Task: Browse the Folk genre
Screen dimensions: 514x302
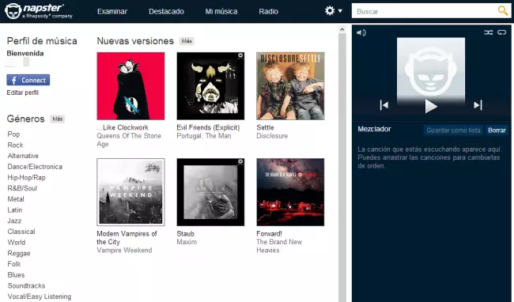Action: pos(14,264)
